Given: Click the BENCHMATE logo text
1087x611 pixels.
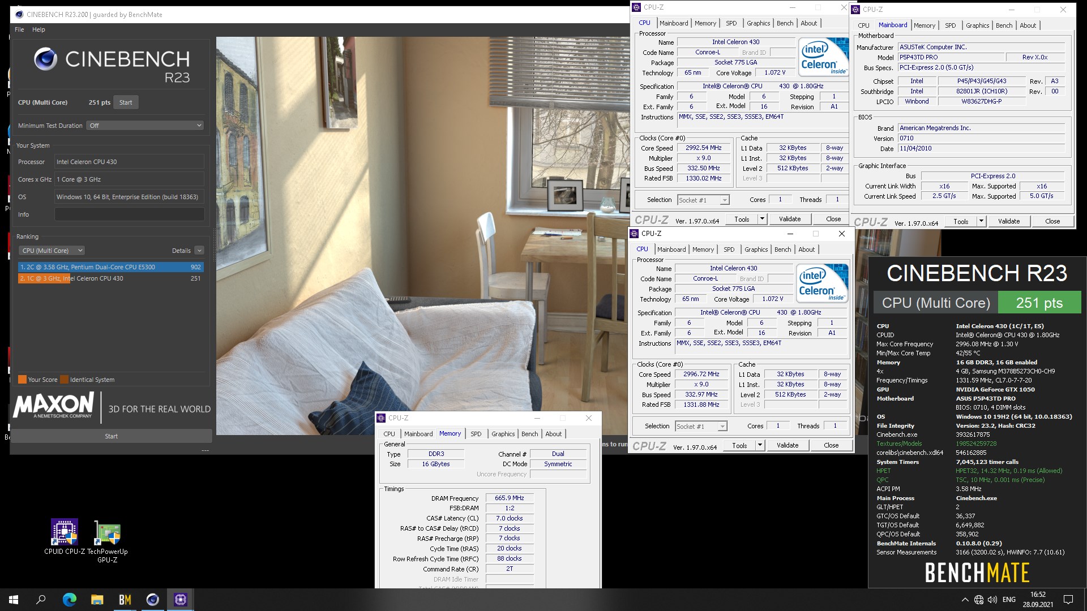Looking at the screenshot, I should tap(977, 573).
